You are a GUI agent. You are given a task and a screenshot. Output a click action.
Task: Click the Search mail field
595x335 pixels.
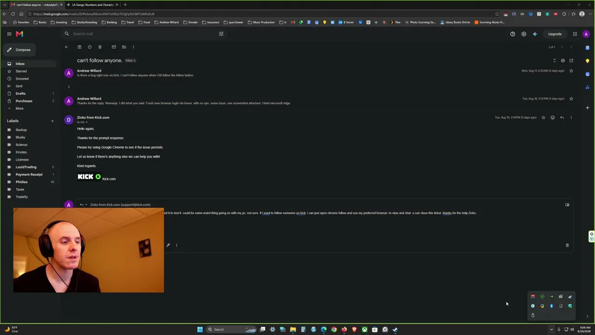click(144, 34)
